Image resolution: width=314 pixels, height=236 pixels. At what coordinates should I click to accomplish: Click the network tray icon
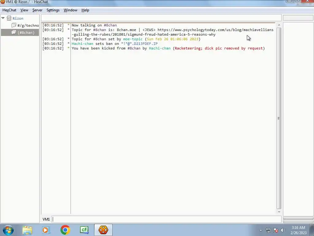(268, 230)
